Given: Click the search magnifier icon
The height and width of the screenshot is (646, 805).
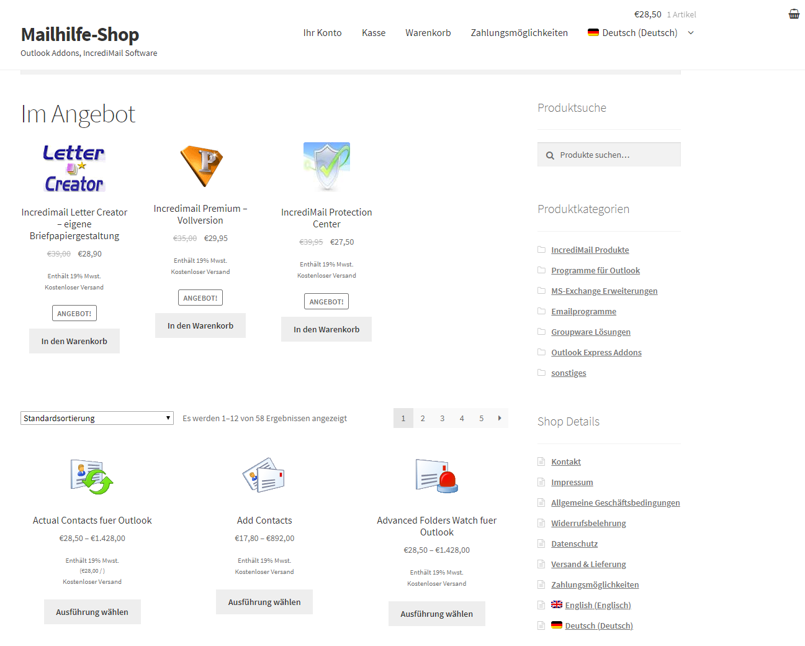Looking at the screenshot, I should pos(550,155).
